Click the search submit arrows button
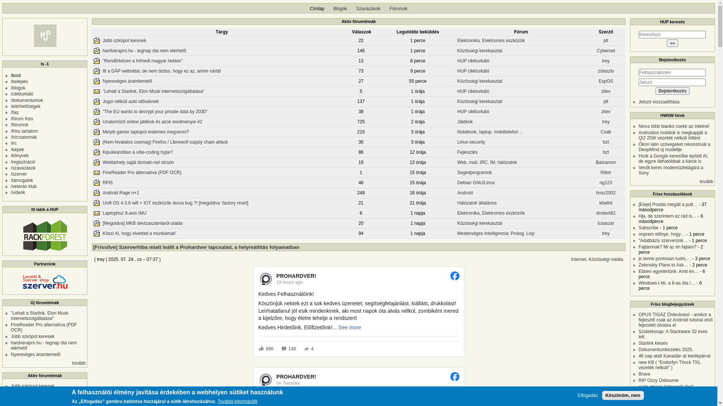The height and width of the screenshot is (406, 723). (x=672, y=43)
